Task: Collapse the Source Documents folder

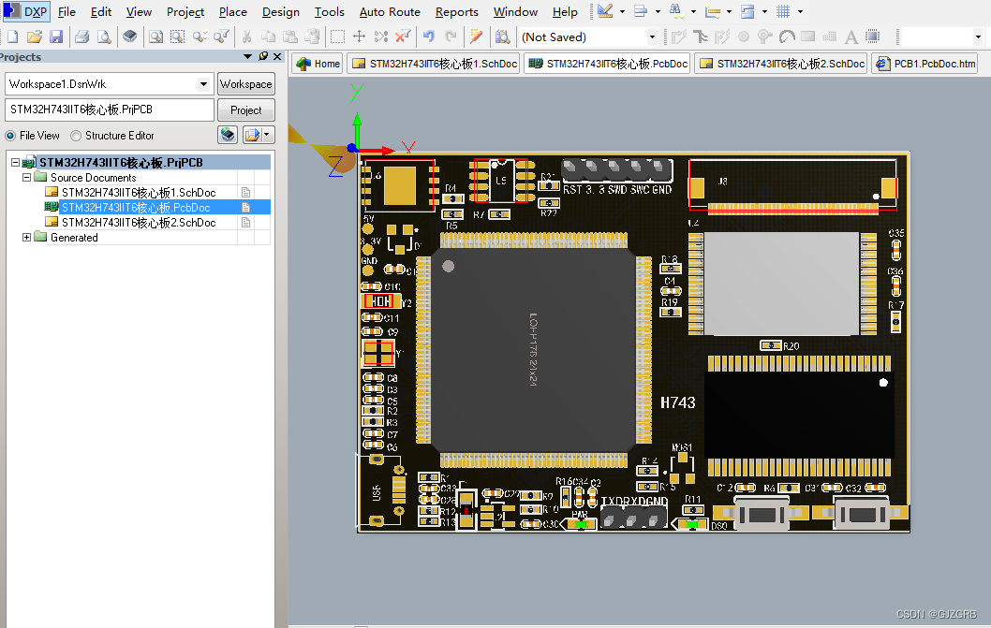Action: tap(27, 177)
